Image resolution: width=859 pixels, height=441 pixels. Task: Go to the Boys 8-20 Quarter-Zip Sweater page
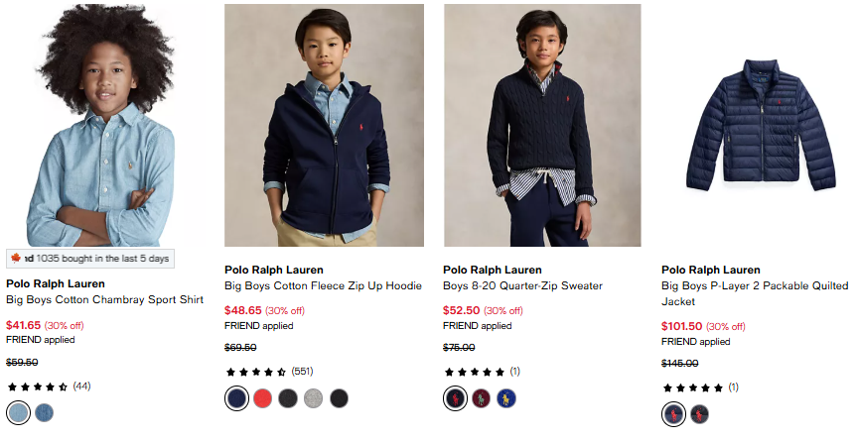tap(522, 286)
